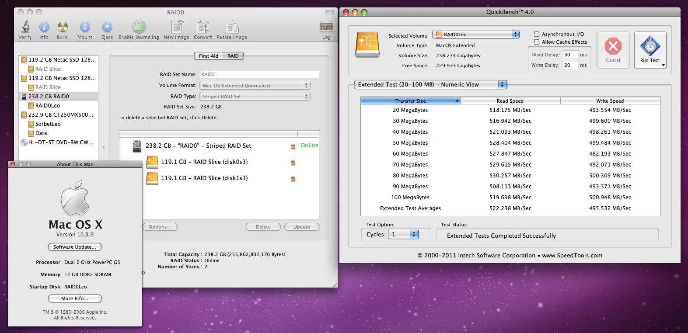
Task: Click the Delete button for RAID set
Action: coord(263,227)
